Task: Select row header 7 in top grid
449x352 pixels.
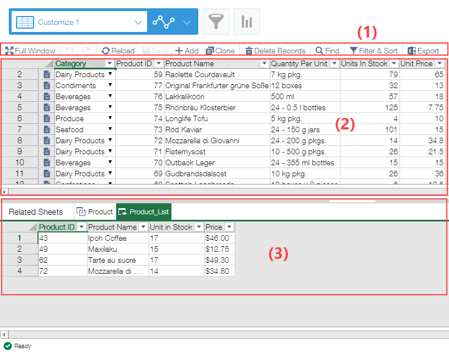Action: point(19,129)
